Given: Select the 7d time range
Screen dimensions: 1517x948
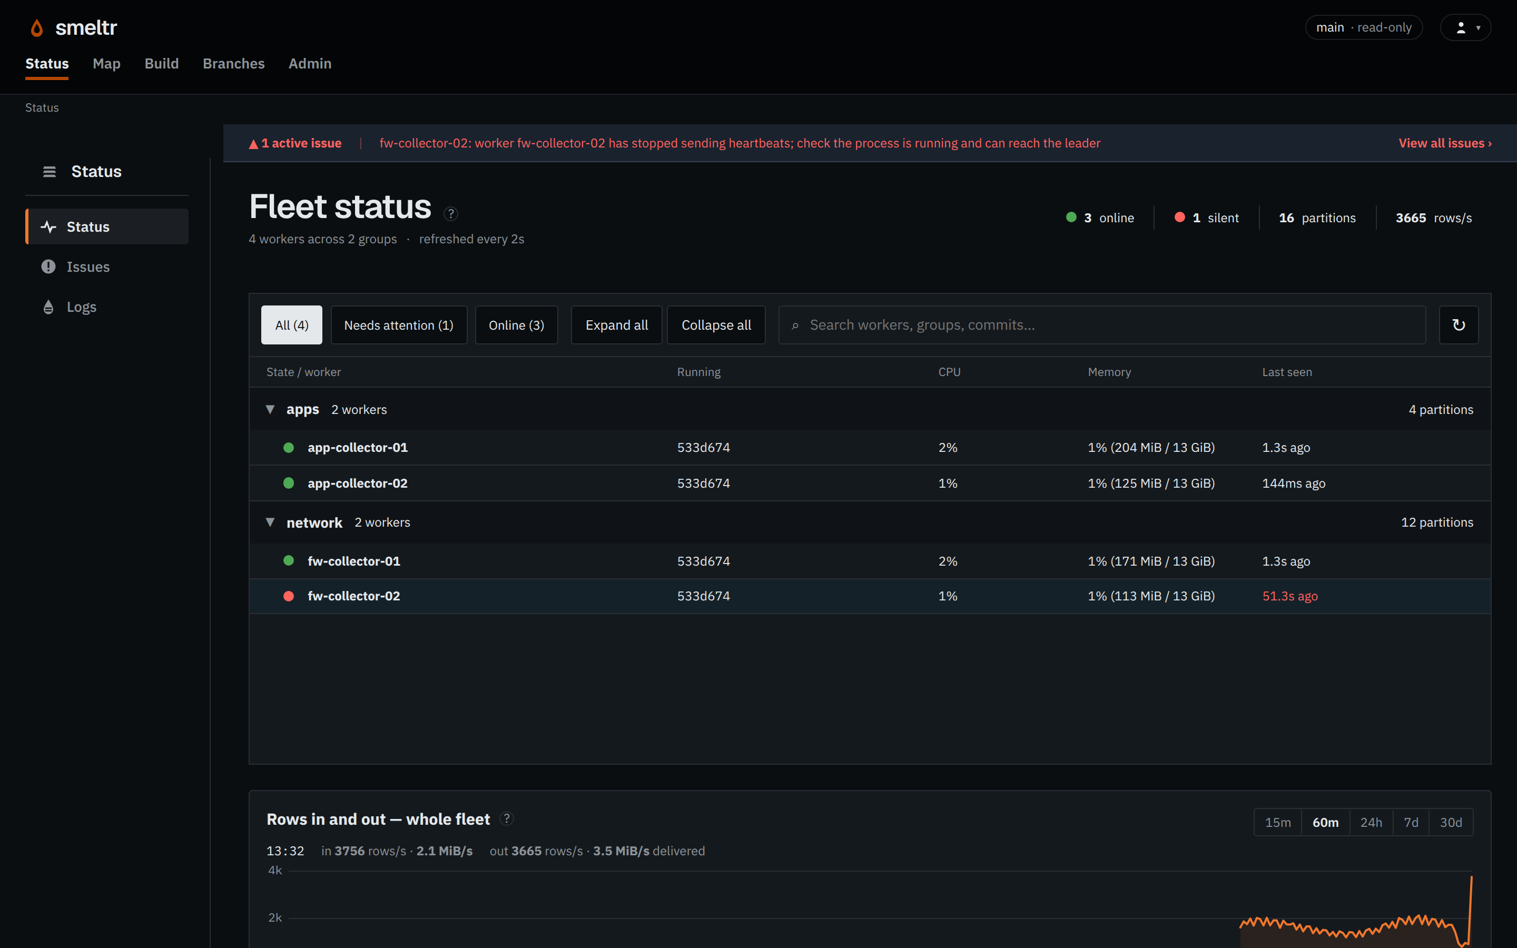Looking at the screenshot, I should [x=1411, y=822].
